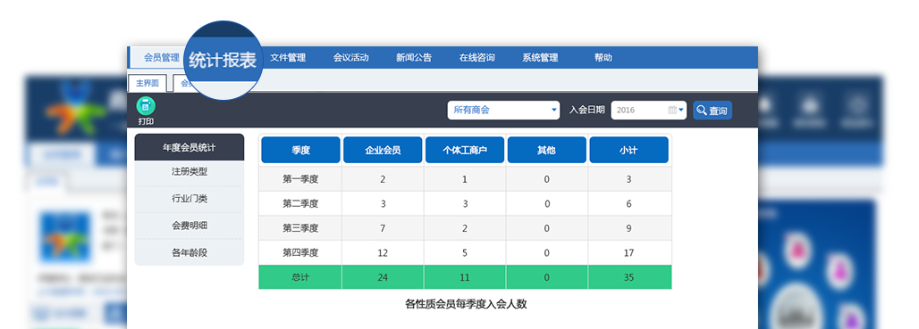Open the 帮助 menu

point(603,57)
